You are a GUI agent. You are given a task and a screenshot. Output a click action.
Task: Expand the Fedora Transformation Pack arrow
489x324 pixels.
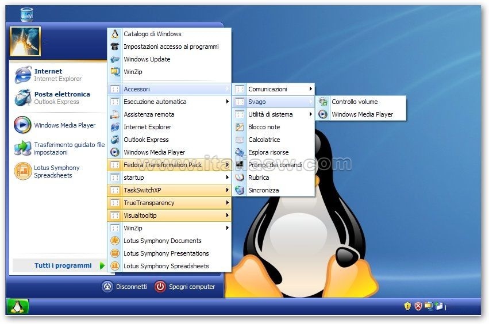pos(228,165)
